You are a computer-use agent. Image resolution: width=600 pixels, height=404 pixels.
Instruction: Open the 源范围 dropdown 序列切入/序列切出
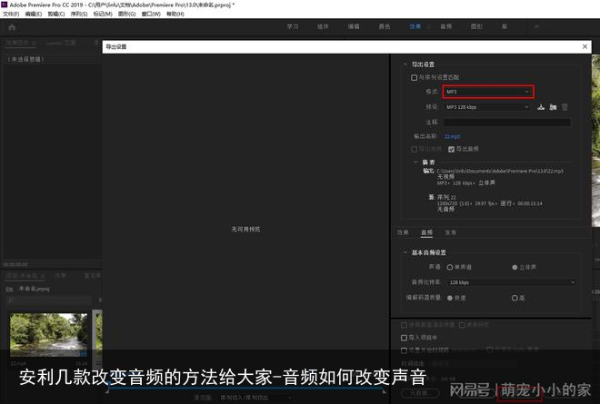(x=255, y=398)
